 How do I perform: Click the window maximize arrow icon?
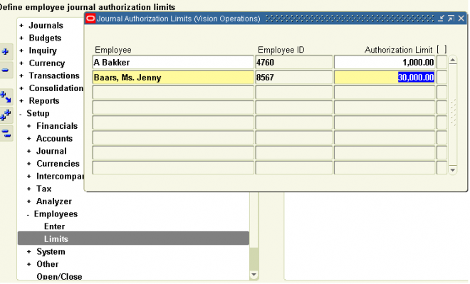[x=451, y=19]
